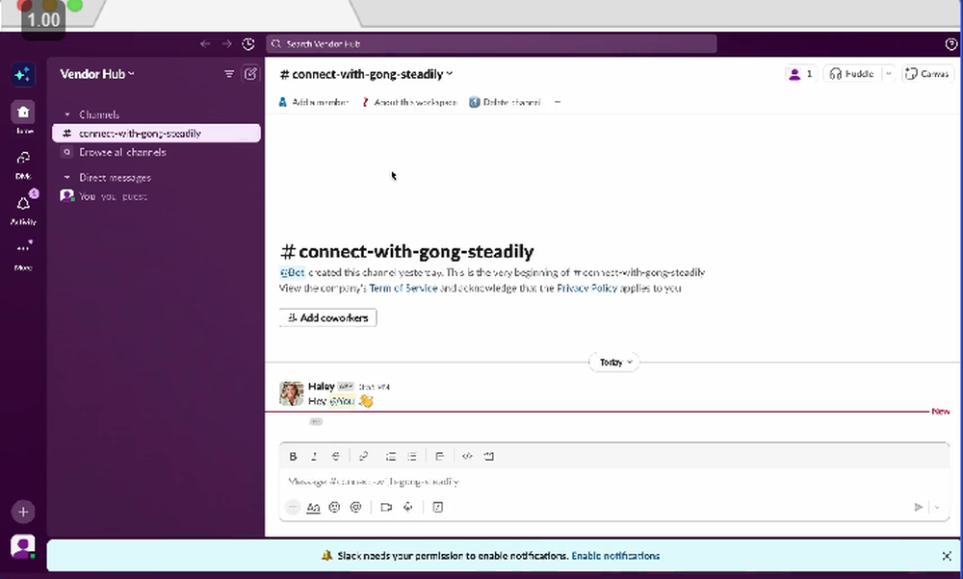Open the Privacy Policy link
This screenshot has height=579, width=963.
(x=586, y=289)
